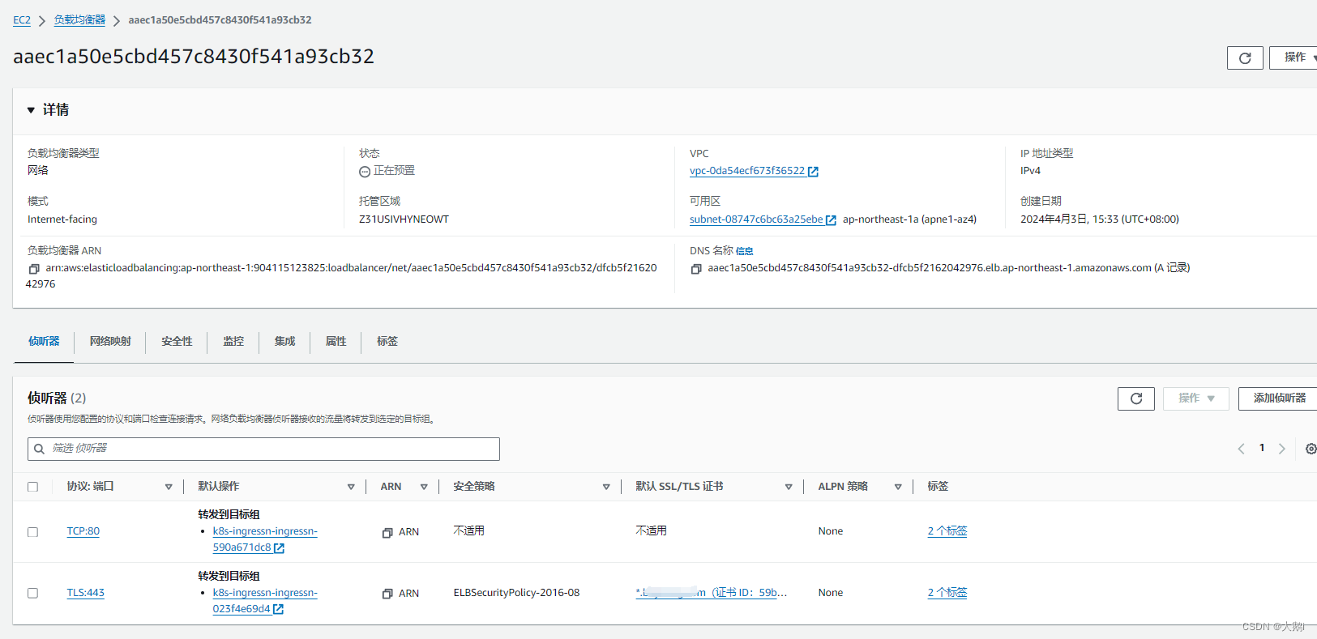Open 2 个标签 for TCP:80 row
This screenshot has height=639, width=1317.
[x=947, y=531]
